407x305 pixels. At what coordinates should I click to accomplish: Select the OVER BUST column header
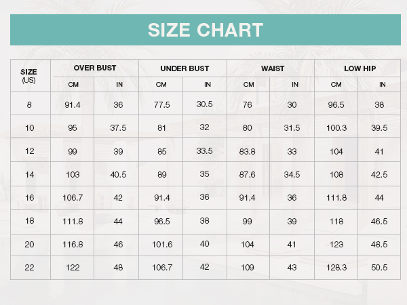click(x=95, y=68)
